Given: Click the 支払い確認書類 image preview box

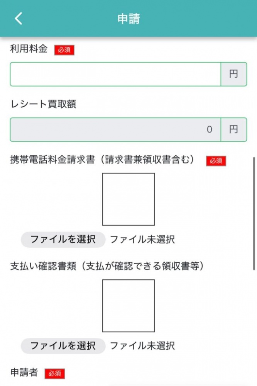Looking at the screenshot, I should [x=128, y=306].
